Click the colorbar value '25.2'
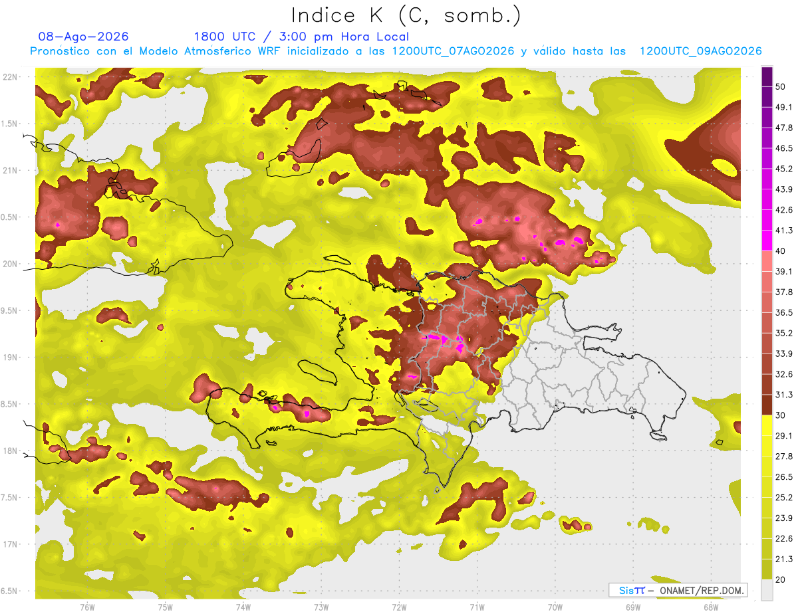This screenshot has height=616, width=798. [x=784, y=498]
